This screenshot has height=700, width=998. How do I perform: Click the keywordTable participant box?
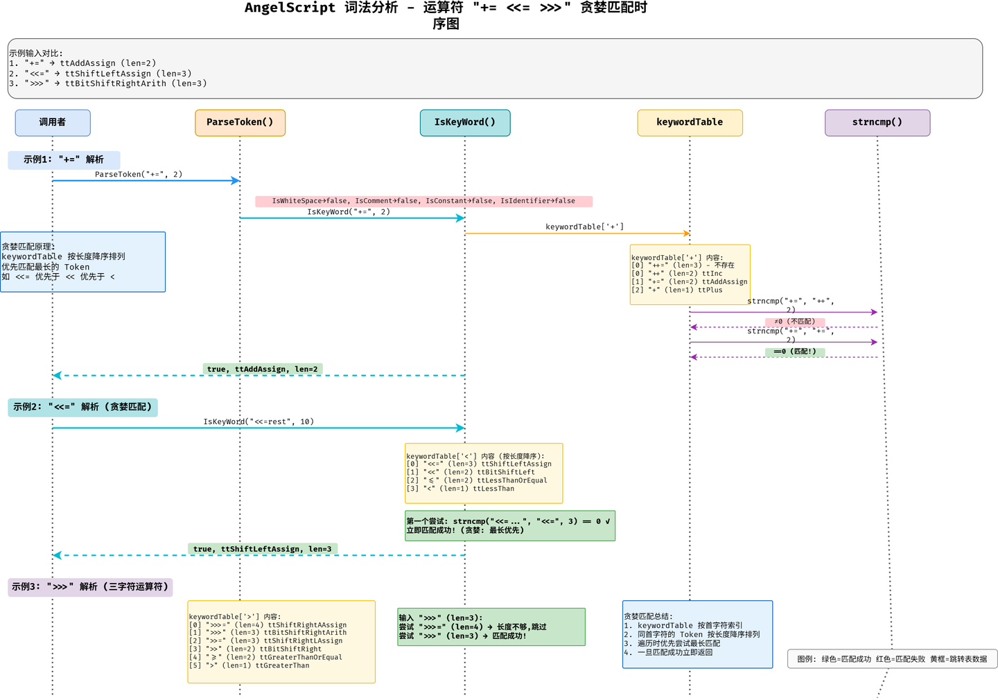[690, 123]
